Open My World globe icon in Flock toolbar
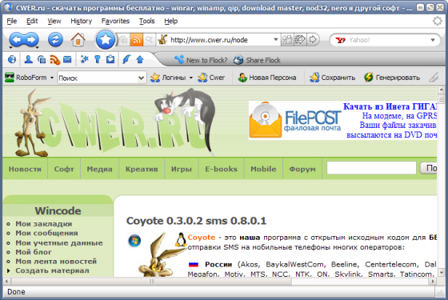Image resolution: width=448 pixels, height=300 pixels. coord(12,59)
